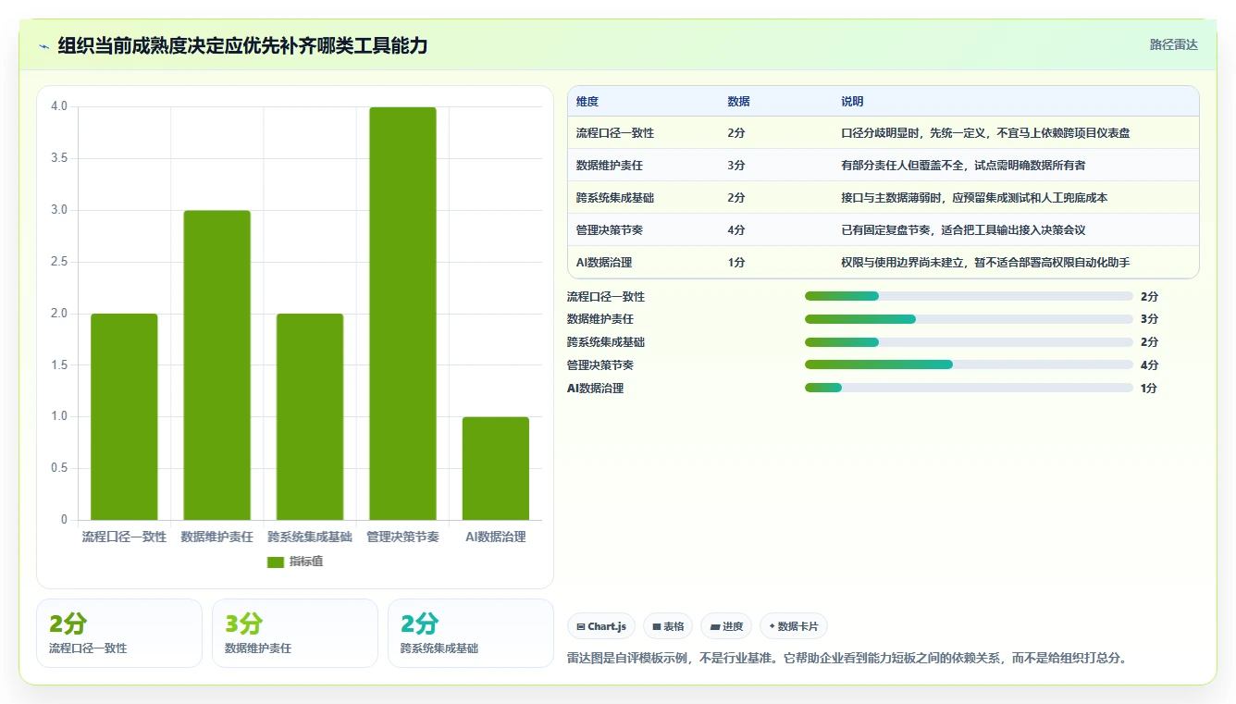Click the 流程口径一致性 progress bar
This screenshot has width=1236, height=704.
(x=969, y=296)
